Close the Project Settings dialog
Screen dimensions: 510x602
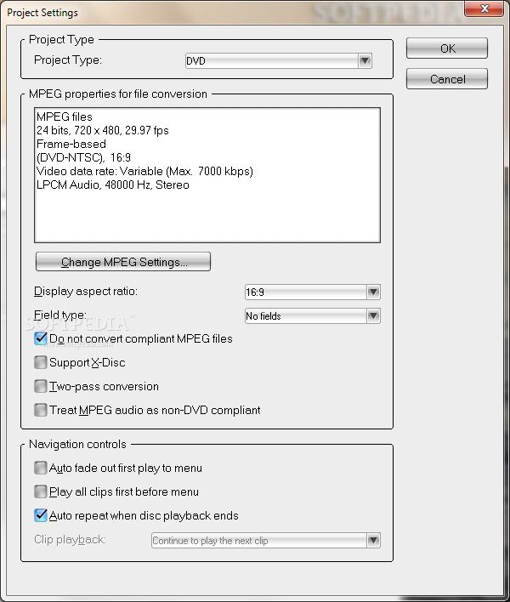[x=484, y=9]
